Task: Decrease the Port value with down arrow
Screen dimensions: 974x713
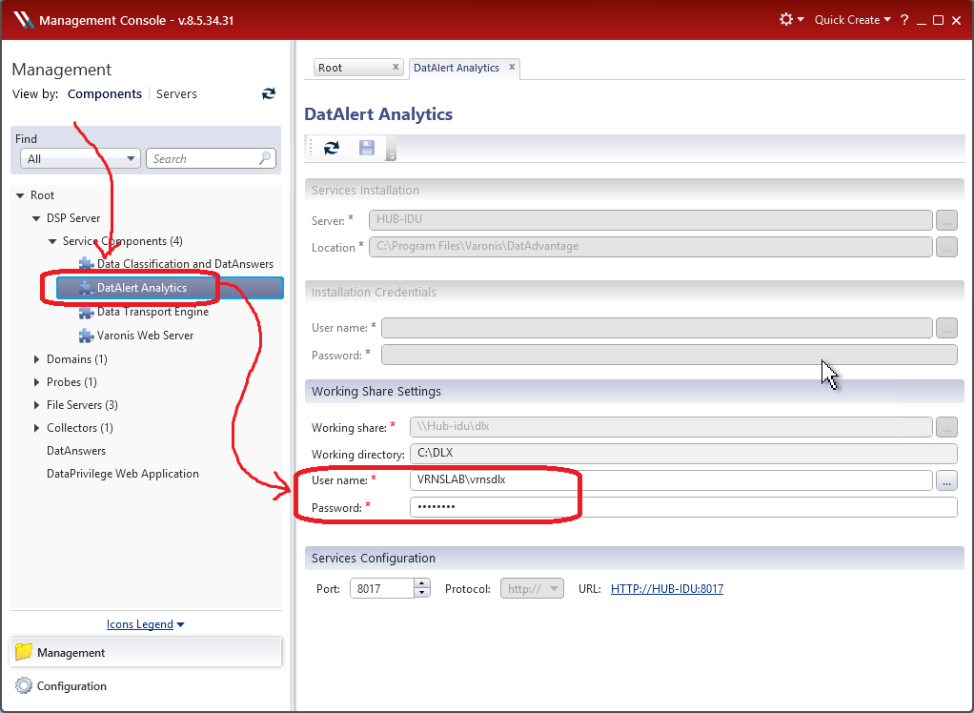Action: click(x=422, y=593)
